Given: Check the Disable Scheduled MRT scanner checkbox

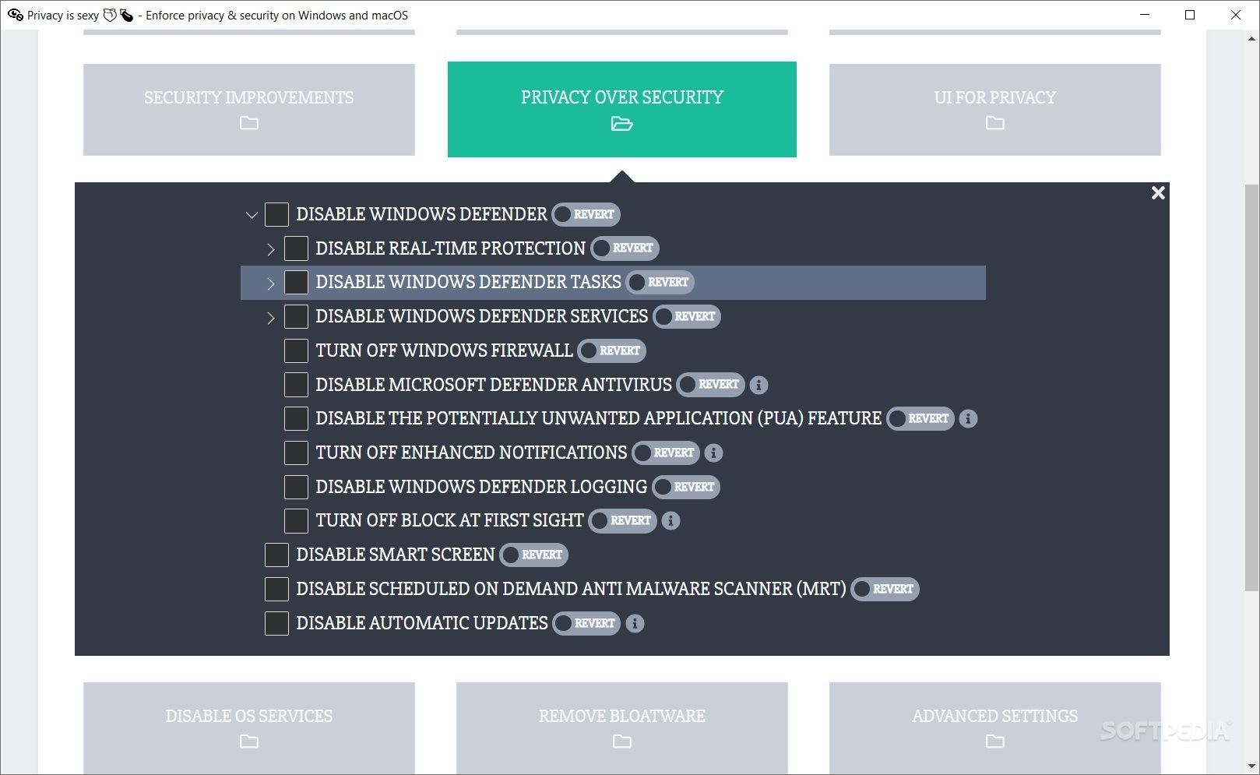Looking at the screenshot, I should click(276, 589).
